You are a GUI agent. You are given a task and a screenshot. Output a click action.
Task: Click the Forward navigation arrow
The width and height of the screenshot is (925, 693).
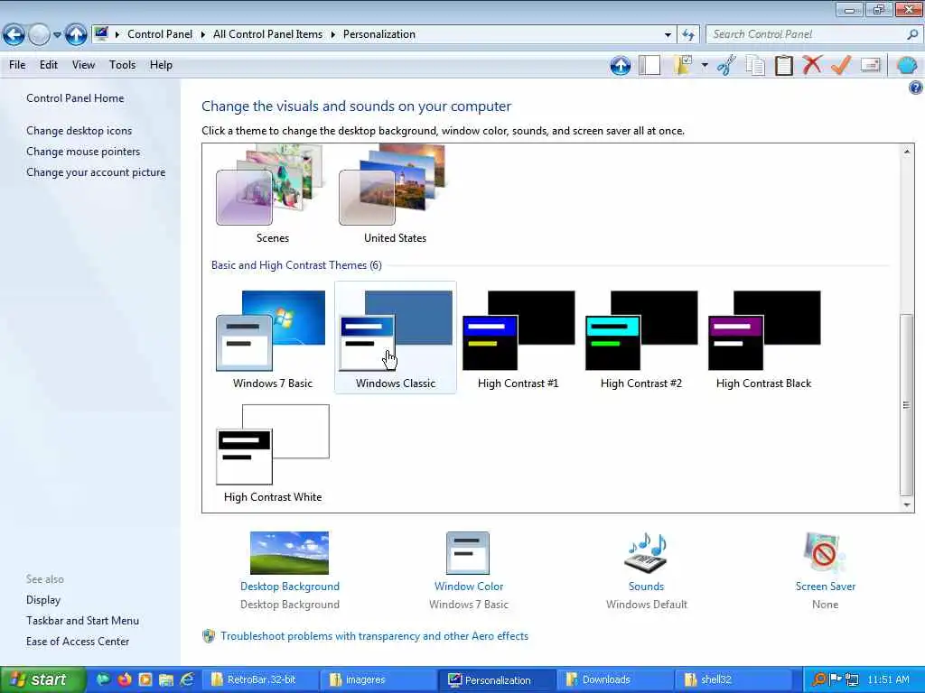click(x=40, y=35)
